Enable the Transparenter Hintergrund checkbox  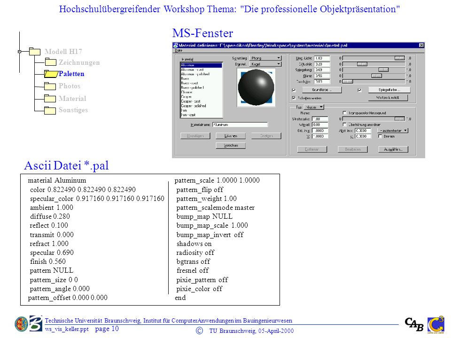pos(344,113)
